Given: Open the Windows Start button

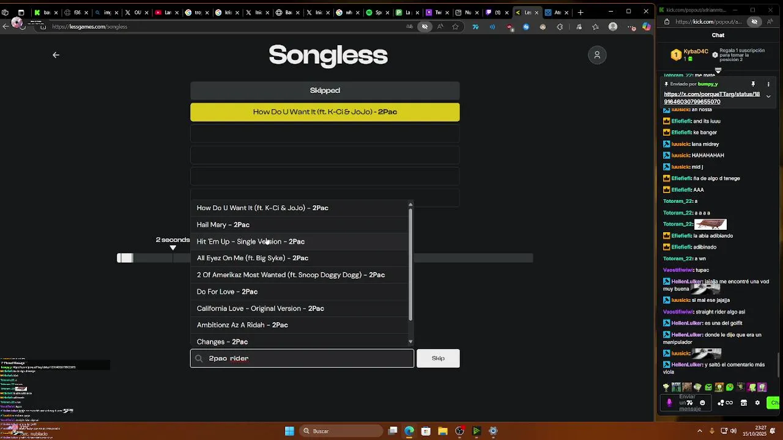Looking at the screenshot, I should pyautogui.click(x=289, y=431).
